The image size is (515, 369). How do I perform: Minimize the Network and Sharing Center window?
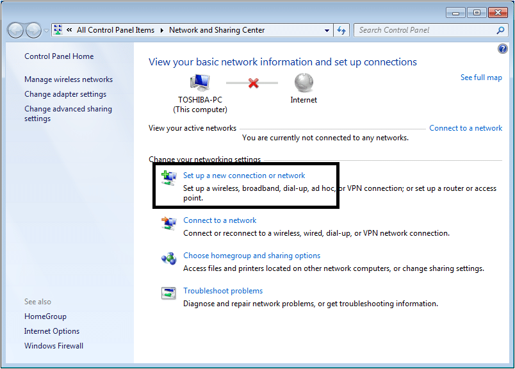pos(455,13)
